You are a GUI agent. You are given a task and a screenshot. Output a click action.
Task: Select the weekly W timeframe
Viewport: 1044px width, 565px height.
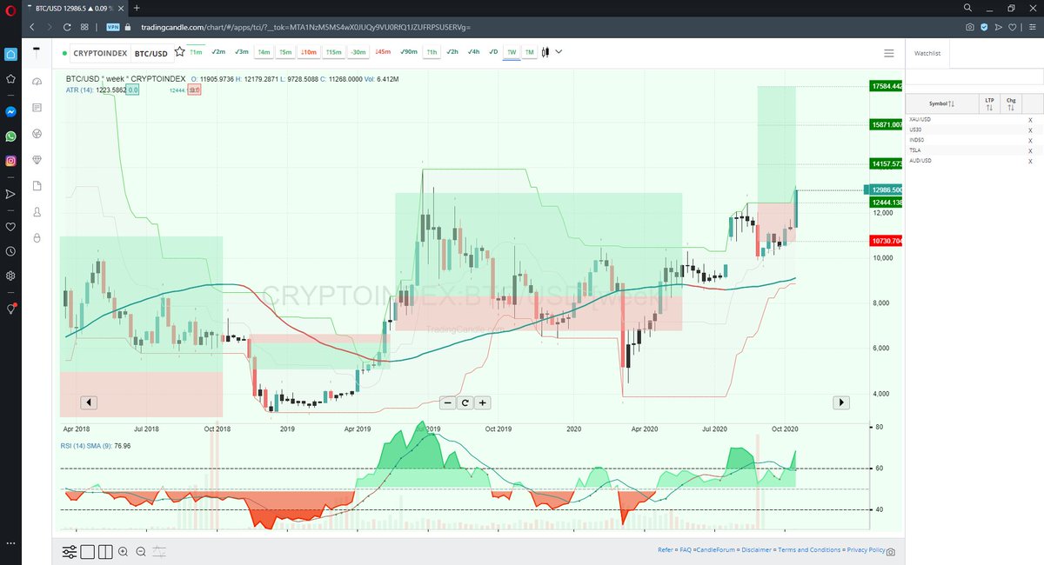[x=512, y=52]
